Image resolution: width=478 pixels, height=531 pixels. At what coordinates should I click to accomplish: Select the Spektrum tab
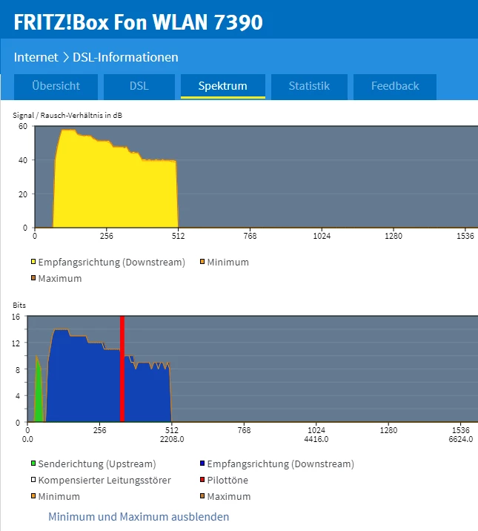[222, 86]
